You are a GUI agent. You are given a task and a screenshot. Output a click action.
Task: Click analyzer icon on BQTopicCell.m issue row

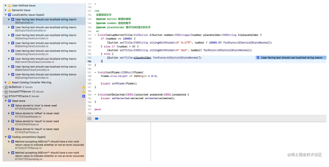(x=13, y=20)
